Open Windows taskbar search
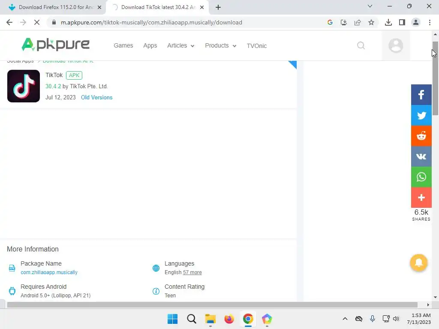This screenshot has height=329, width=439. 192,319
